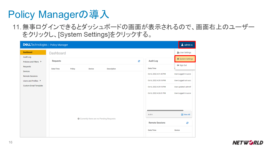Open Requests page from sidebar
The width and height of the screenshot is (265, 149).
coord(27,66)
